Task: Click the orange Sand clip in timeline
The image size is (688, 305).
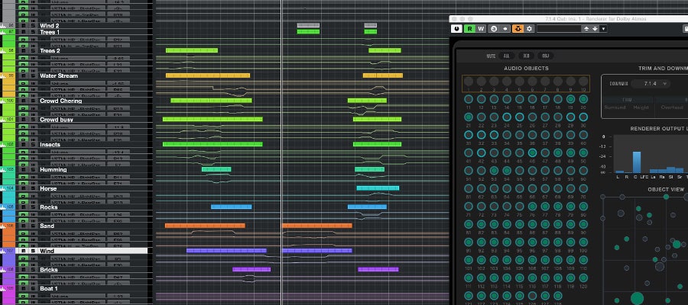Action: click(204, 226)
